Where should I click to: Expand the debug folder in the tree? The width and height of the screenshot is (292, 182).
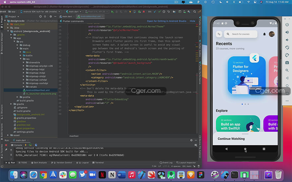pyautogui.click(x=18, y=45)
